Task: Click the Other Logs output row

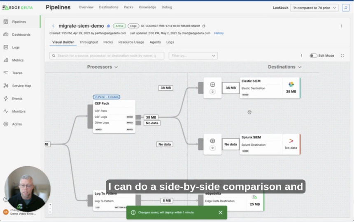Action: tap(114, 123)
